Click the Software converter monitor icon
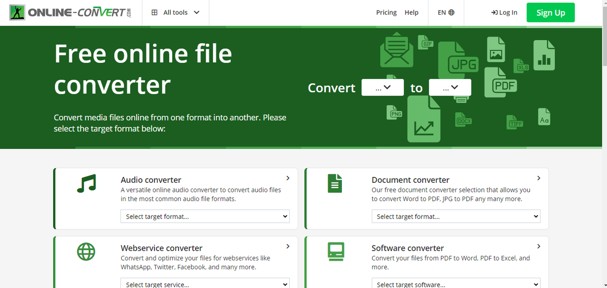Image resolution: width=607 pixels, height=288 pixels. (336, 252)
